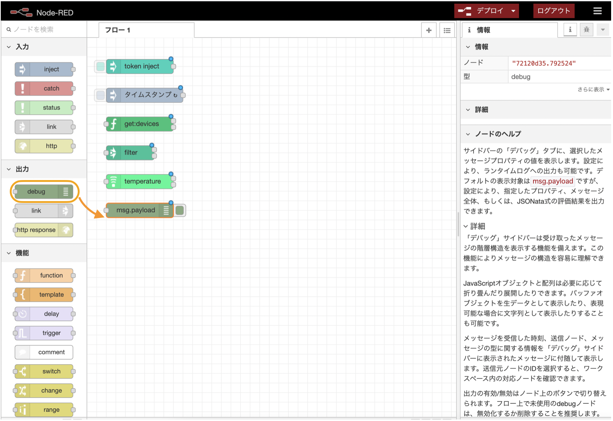Open the debug sidebar tab bug icon
Screen dimensions: 613x421
[586, 30]
